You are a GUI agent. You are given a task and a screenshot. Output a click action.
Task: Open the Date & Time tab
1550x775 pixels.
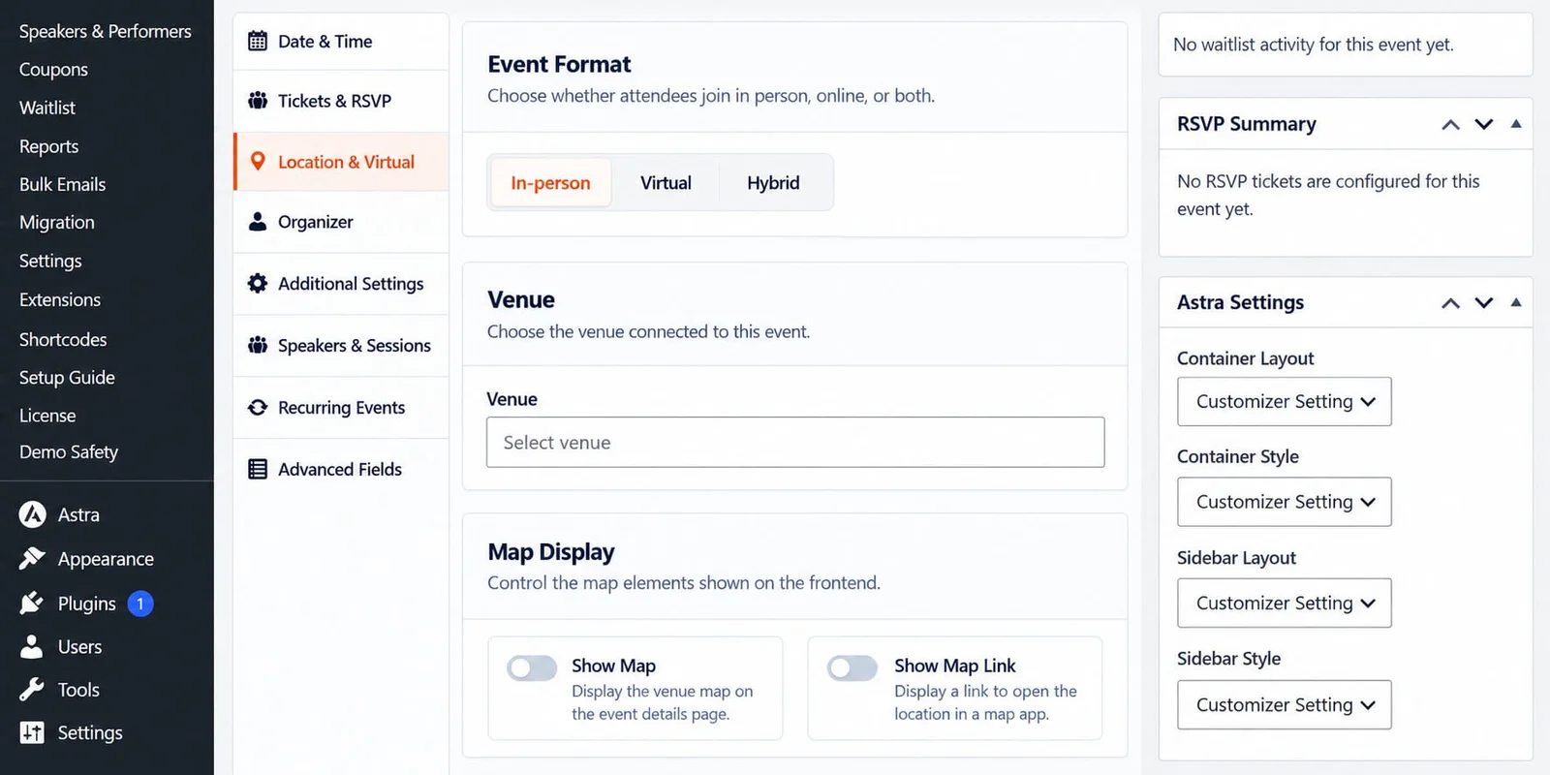point(341,41)
